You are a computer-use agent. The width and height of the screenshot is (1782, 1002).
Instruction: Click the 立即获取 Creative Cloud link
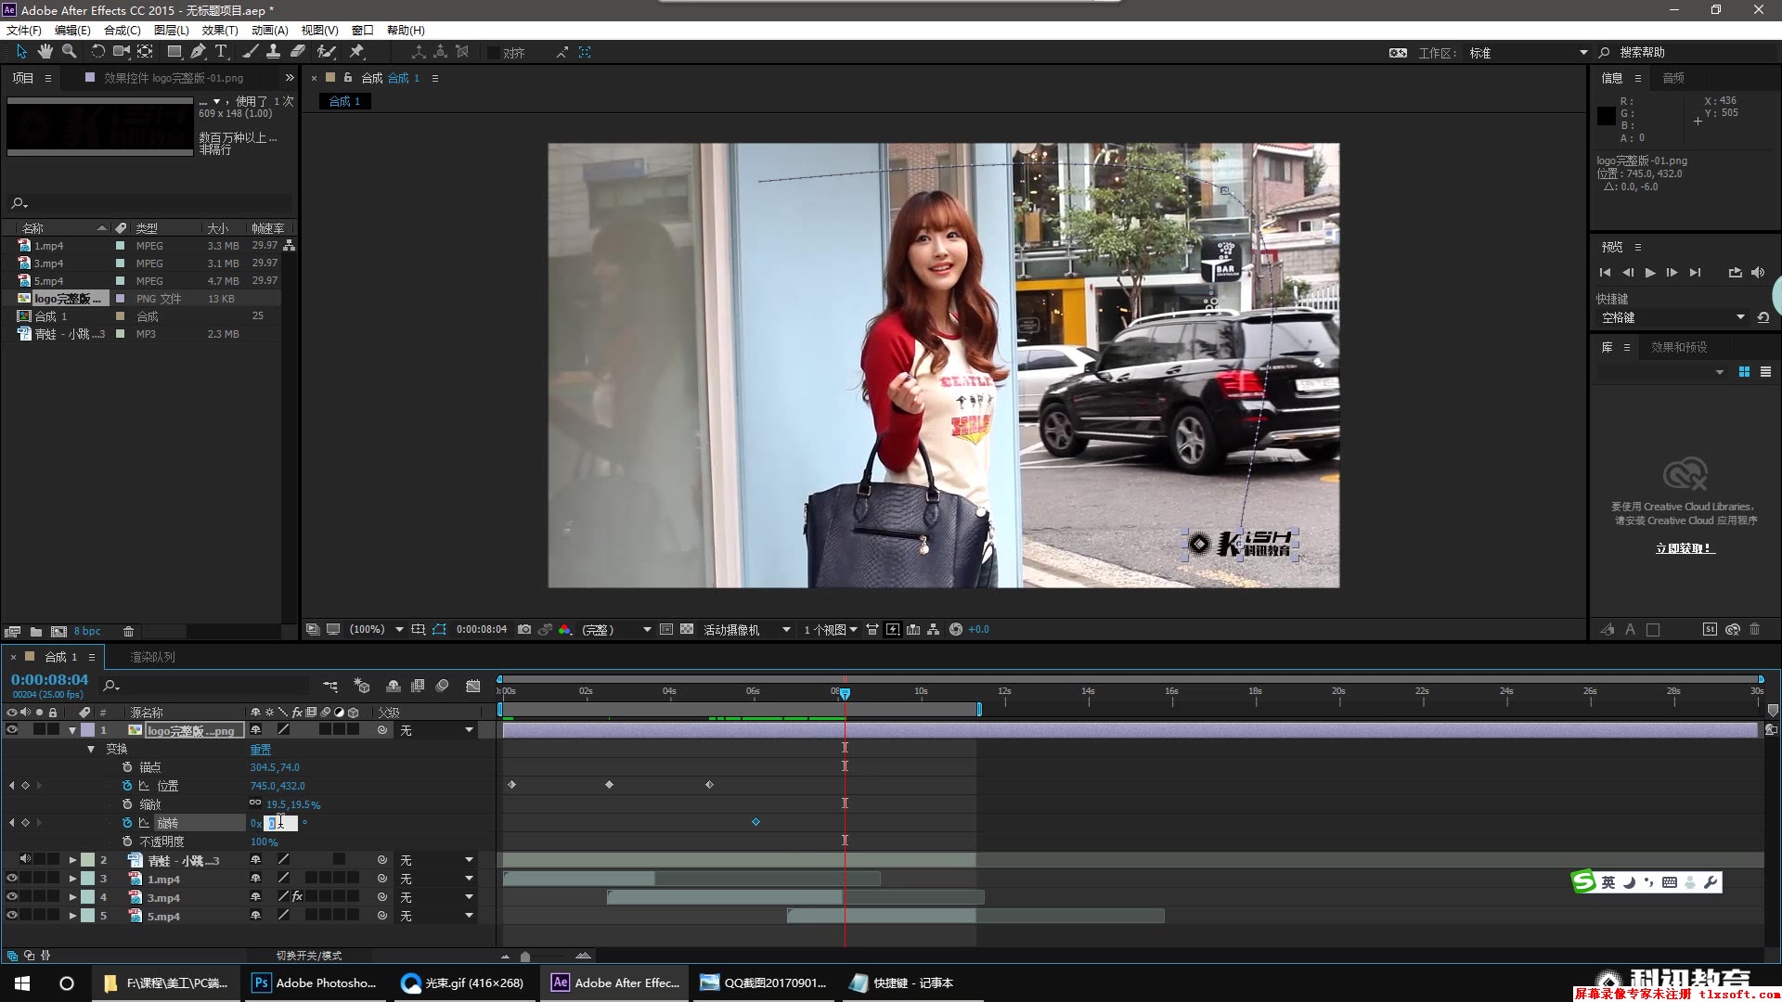point(1685,548)
